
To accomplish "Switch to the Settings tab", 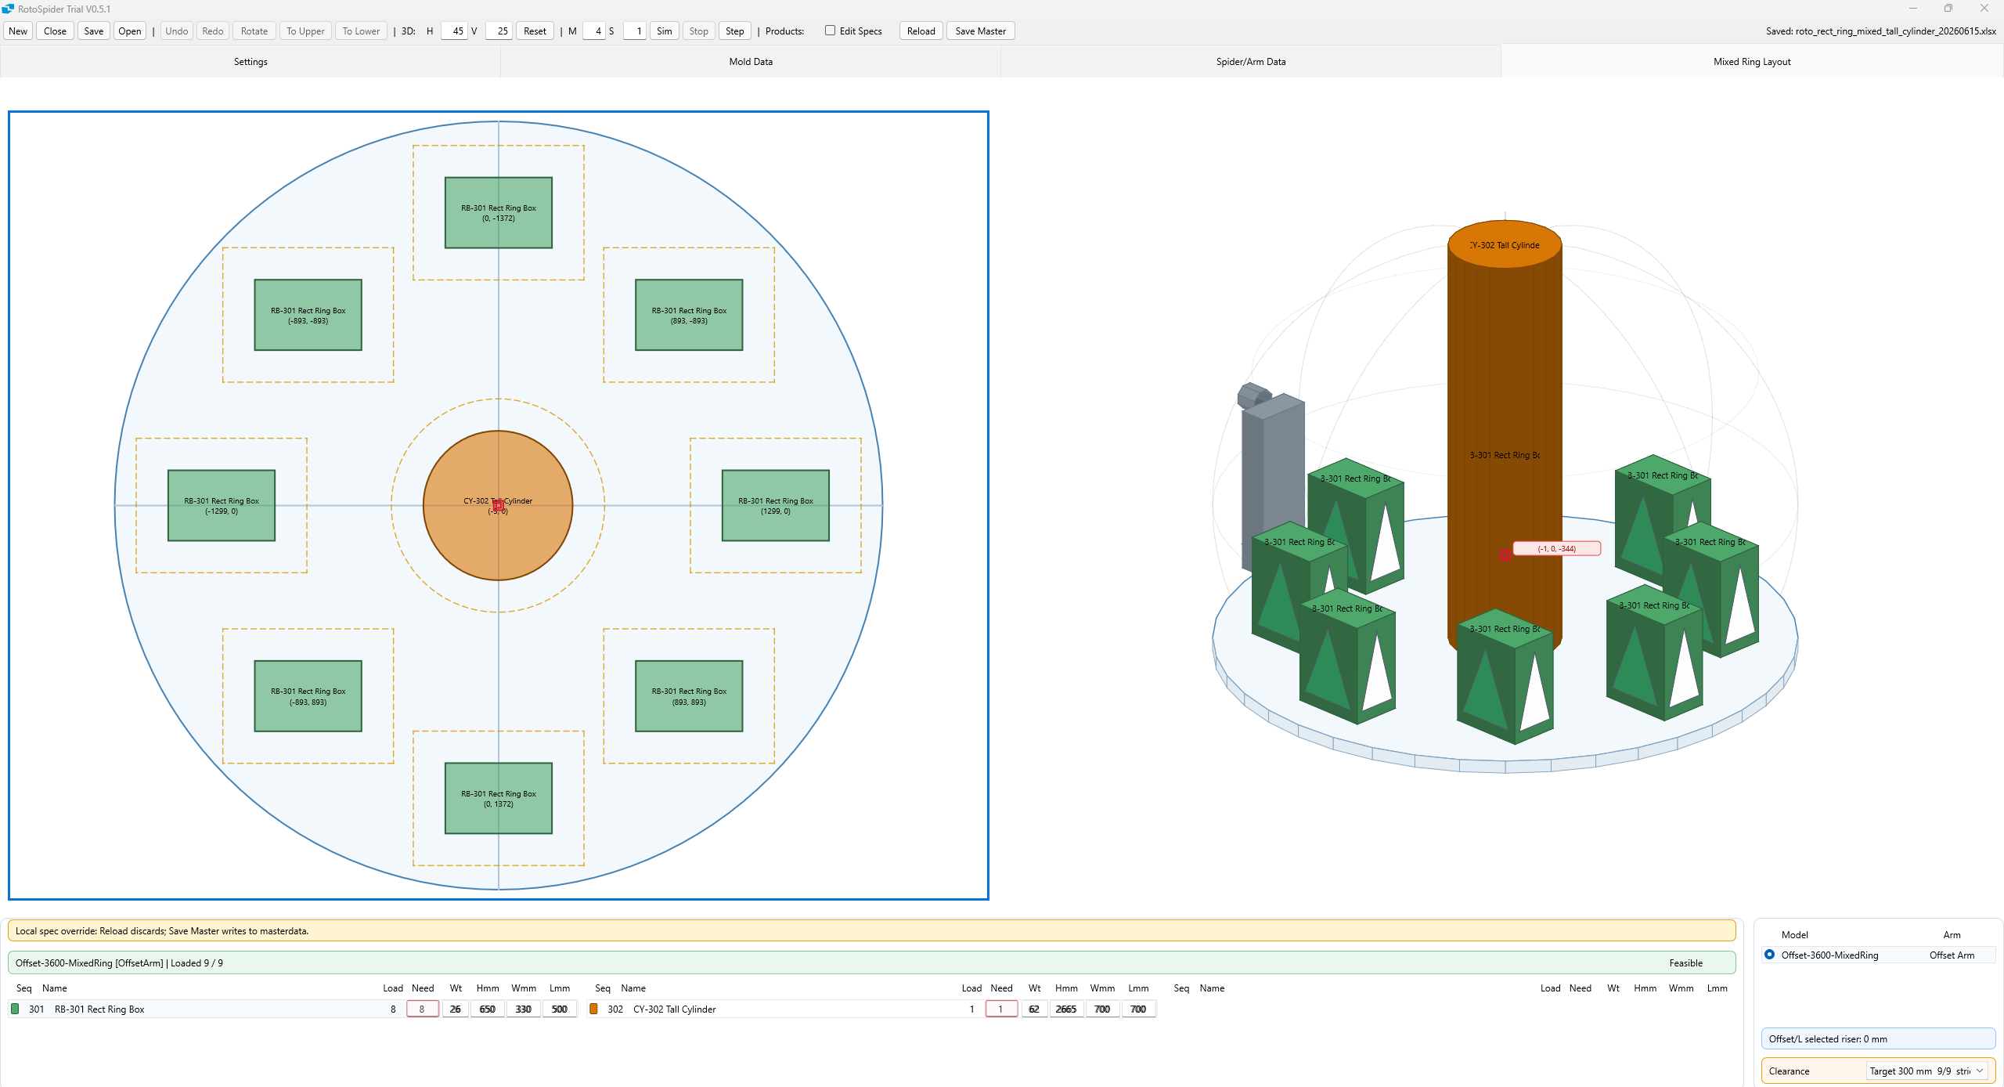I will tap(250, 62).
